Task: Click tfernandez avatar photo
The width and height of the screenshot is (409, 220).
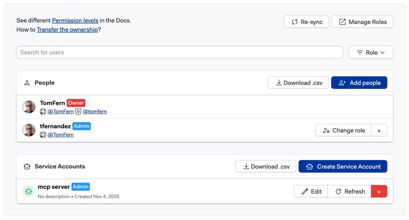Action: pyautogui.click(x=29, y=130)
